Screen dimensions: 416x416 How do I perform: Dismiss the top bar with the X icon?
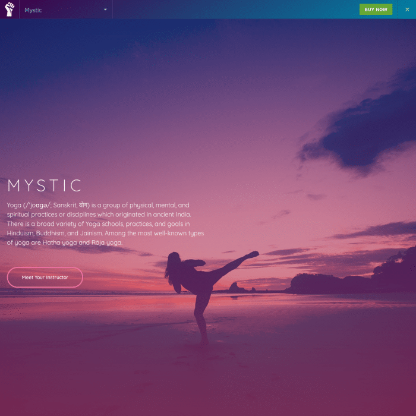[x=407, y=10]
